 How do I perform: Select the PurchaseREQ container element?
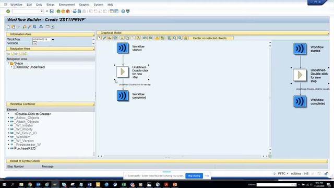[25, 148]
